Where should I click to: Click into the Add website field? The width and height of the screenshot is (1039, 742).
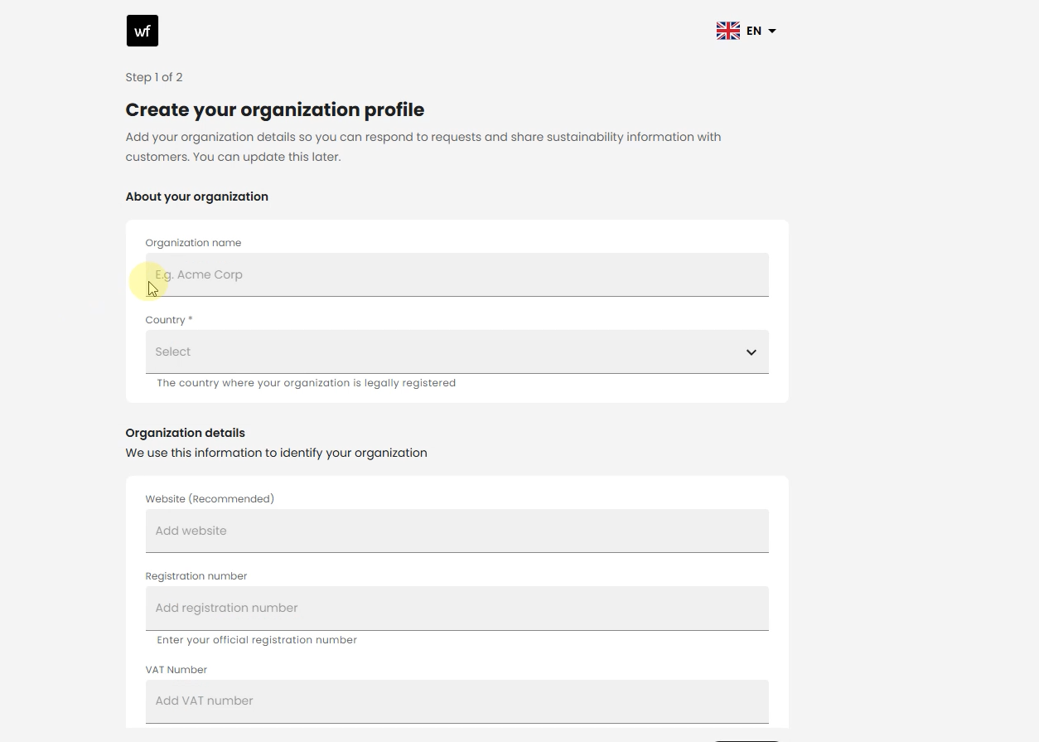pos(457,531)
